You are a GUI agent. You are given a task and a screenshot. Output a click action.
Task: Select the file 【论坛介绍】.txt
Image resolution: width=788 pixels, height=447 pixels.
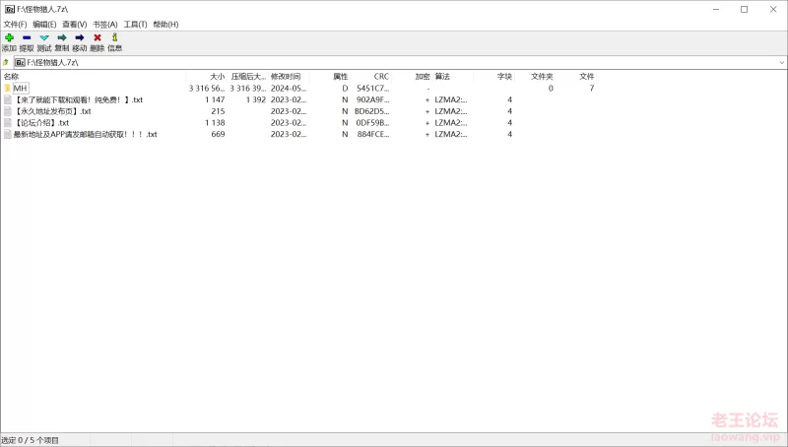[x=41, y=122]
